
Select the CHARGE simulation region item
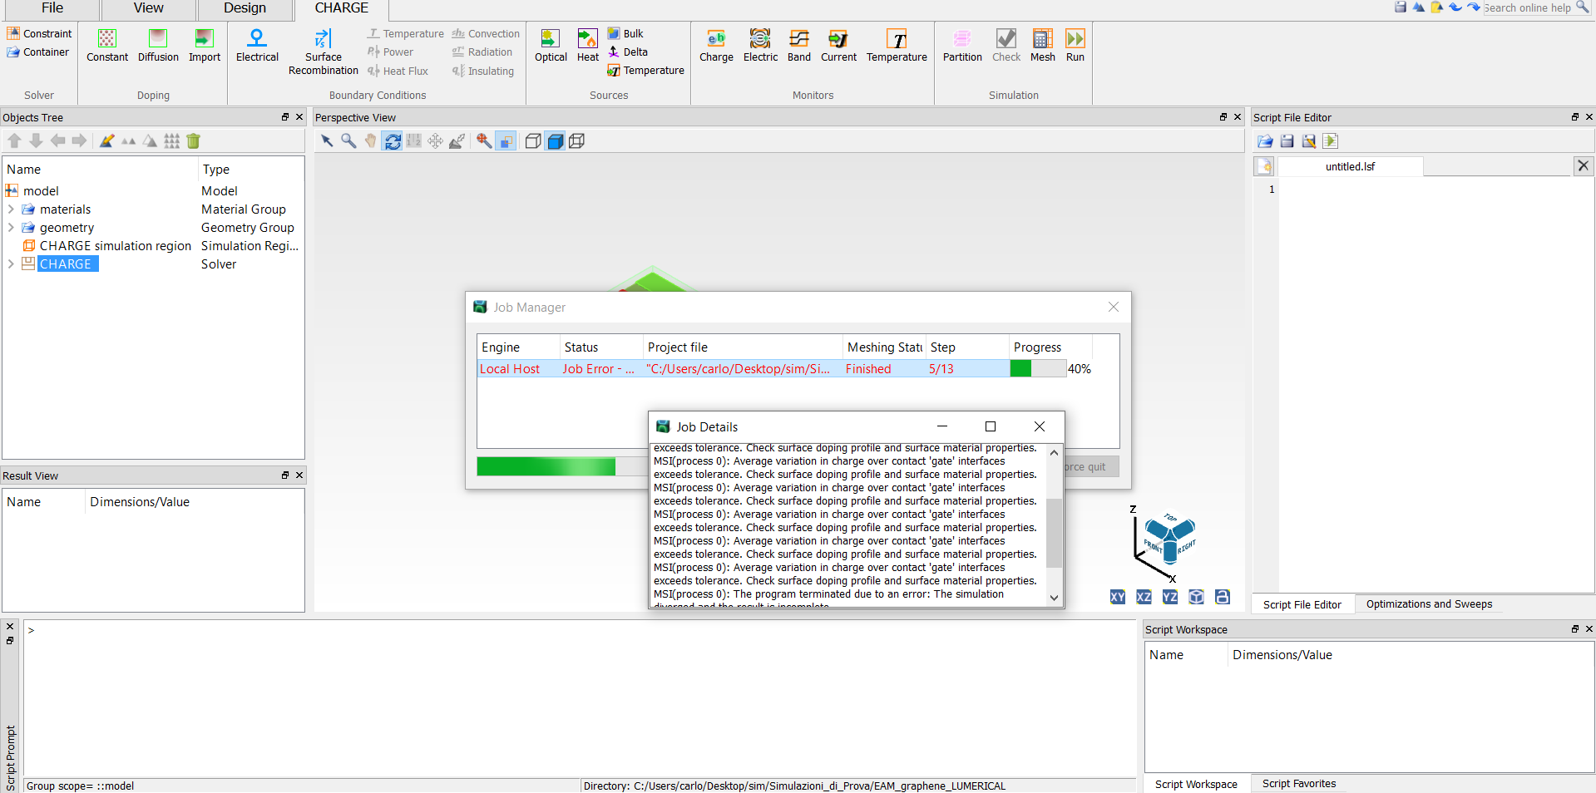(115, 246)
